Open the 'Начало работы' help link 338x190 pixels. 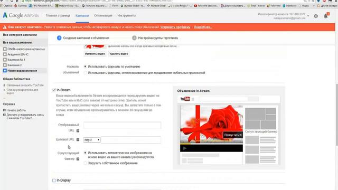click(16, 110)
